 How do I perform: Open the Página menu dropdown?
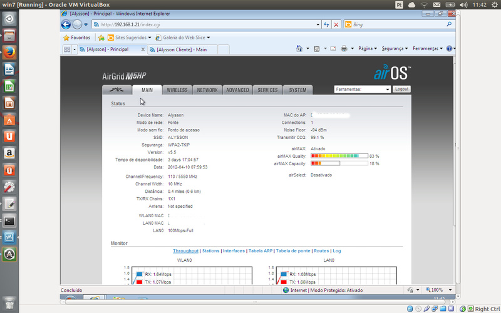[x=368, y=49]
